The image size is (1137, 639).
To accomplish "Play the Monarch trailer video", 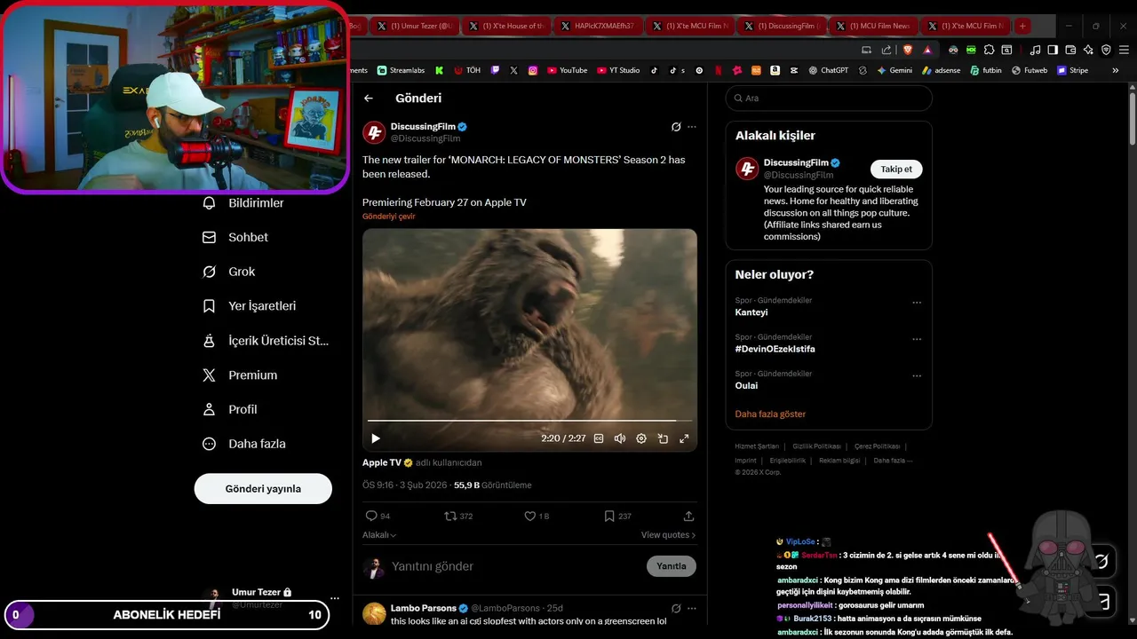I will pyautogui.click(x=375, y=438).
